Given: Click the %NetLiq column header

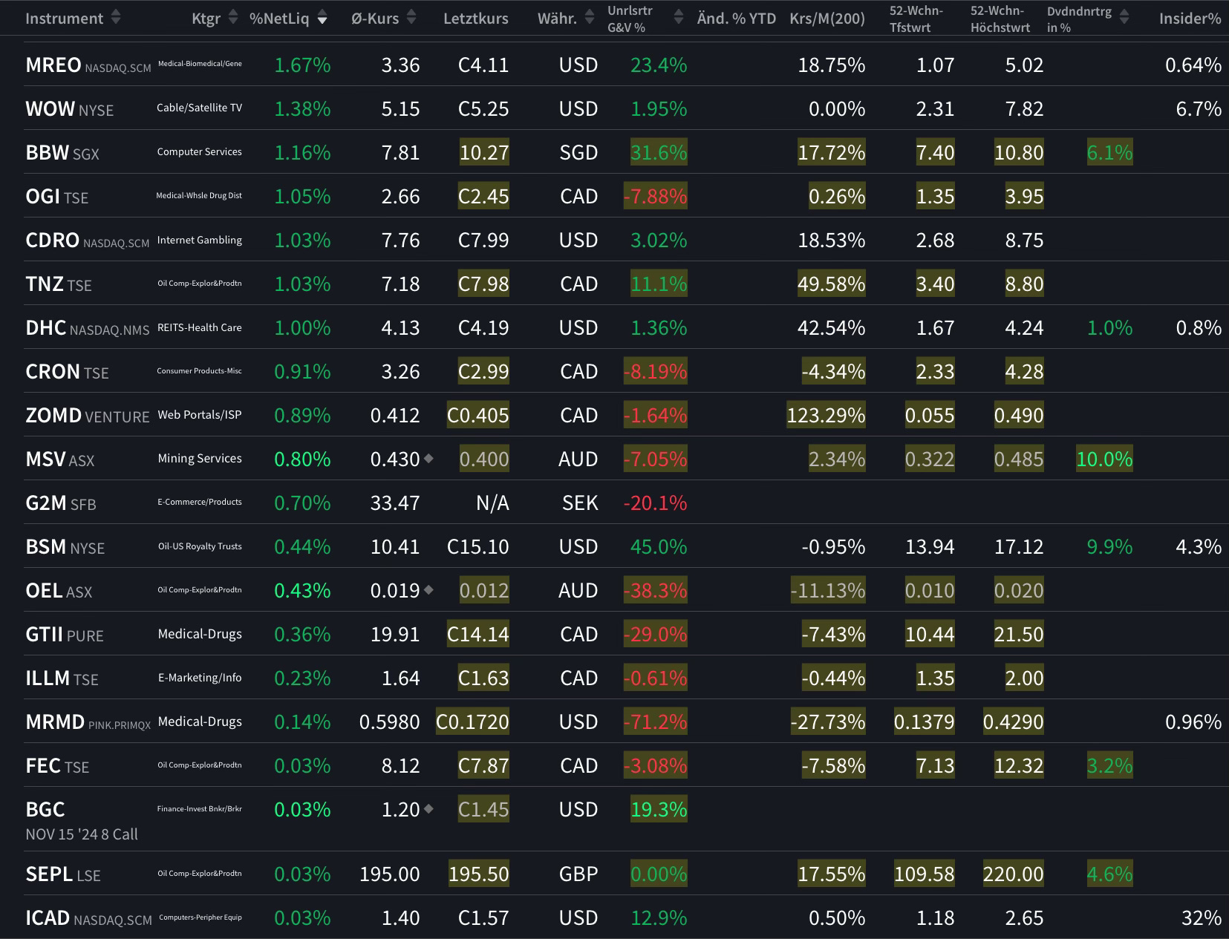Looking at the screenshot, I should (279, 18).
